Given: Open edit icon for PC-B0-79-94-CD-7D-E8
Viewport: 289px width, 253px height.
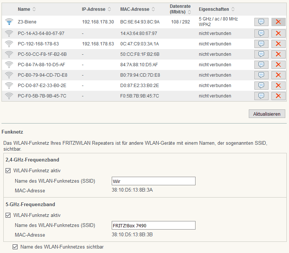Looking at the screenshot, I should click(x=261, y=75).
